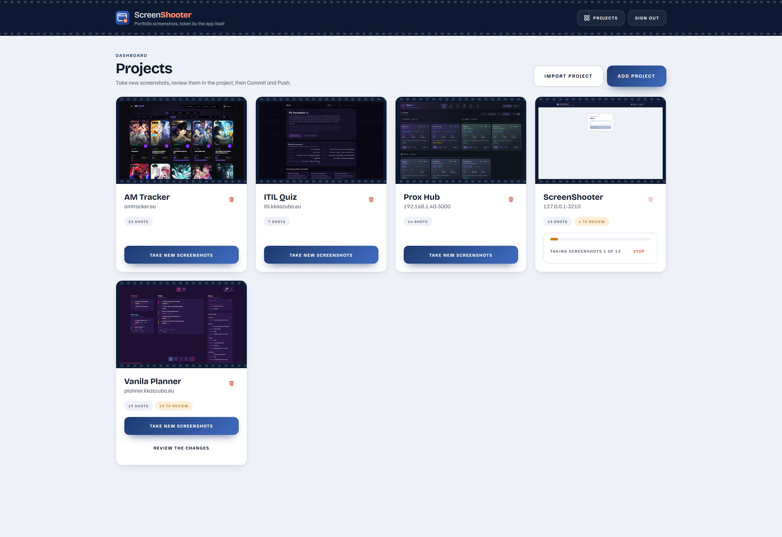
Task: Open Review the Changes for Vanila Planner
Action: (181, 448)
